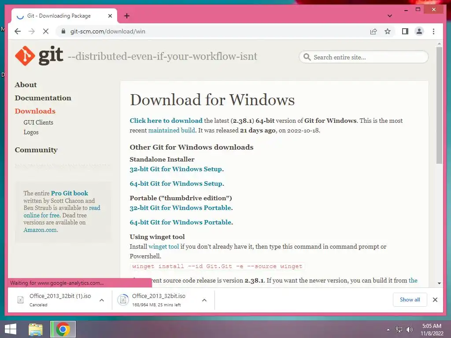
Task: Open the 'read online for free' link
Action: tap(62, 212)
